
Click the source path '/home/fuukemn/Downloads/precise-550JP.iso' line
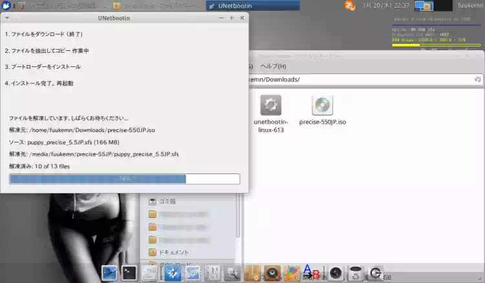pos(82,130)
